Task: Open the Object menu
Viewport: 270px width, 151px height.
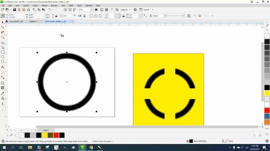Action: [x=35, y=5]
